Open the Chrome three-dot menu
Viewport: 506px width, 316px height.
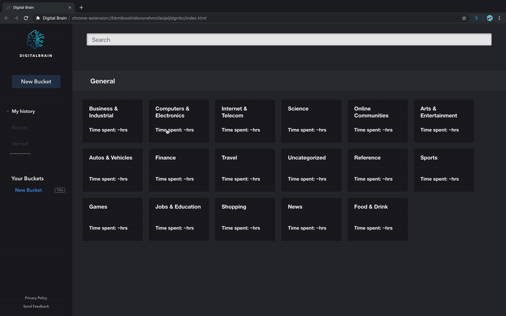pyautogui.click(x=499, y=18)
